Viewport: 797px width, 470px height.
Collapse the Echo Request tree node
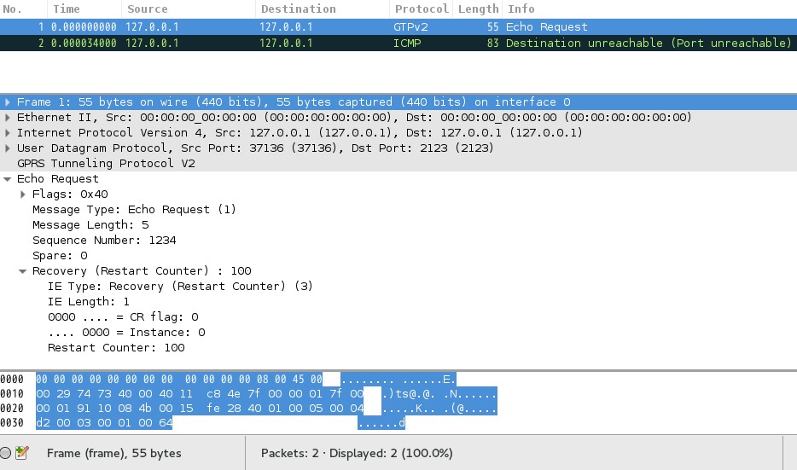click(x=7, y=179)
